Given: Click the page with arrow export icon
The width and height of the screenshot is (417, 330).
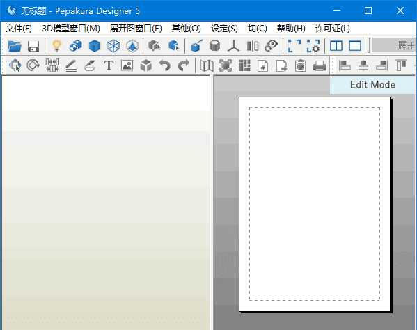Looking at the screenshot, I should [281, 65].
